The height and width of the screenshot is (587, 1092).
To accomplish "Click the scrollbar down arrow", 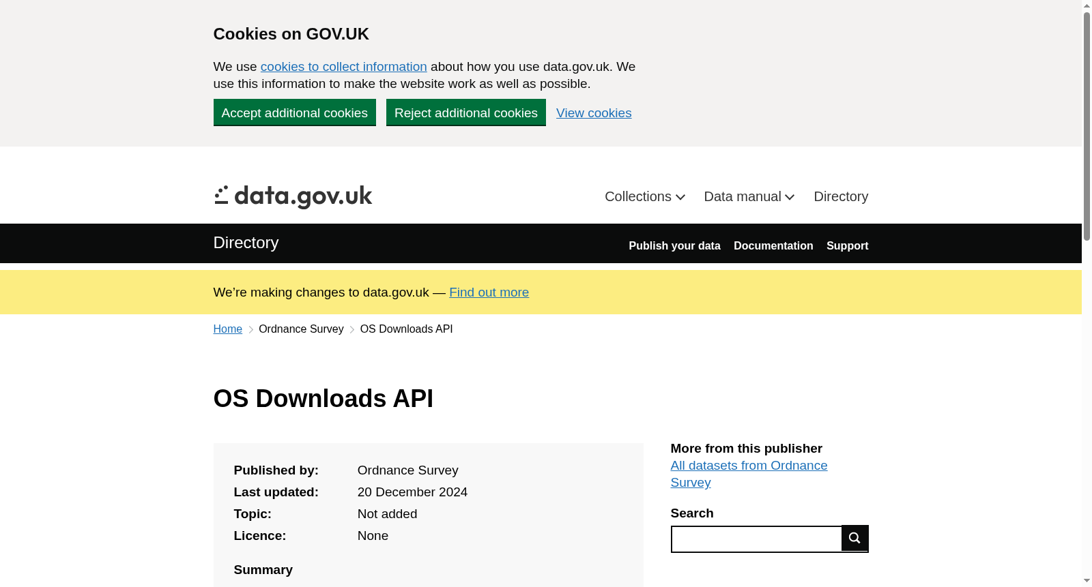I will coord(1087,582).
